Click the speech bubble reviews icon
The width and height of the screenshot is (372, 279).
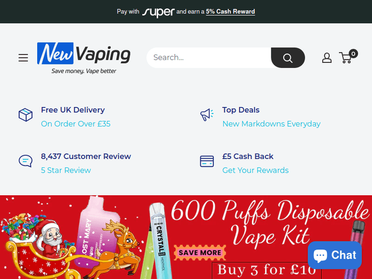click(26, 161)
